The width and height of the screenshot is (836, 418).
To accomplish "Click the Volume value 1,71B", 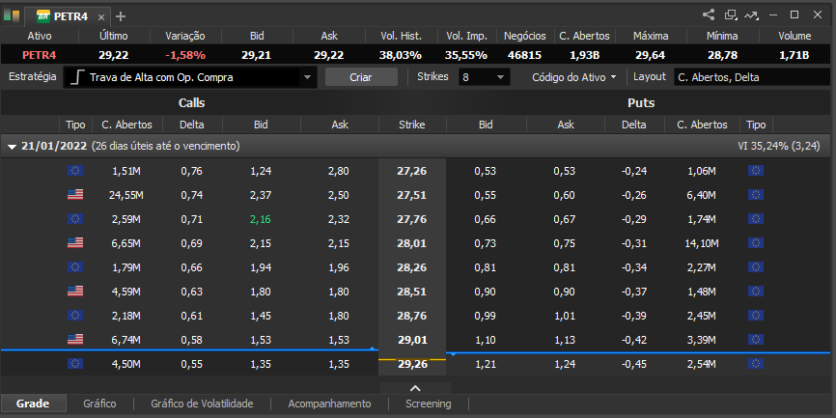I will (x=794, y=55).
